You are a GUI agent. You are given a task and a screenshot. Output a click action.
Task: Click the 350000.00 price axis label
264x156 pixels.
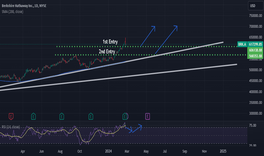tap(256, 103)
